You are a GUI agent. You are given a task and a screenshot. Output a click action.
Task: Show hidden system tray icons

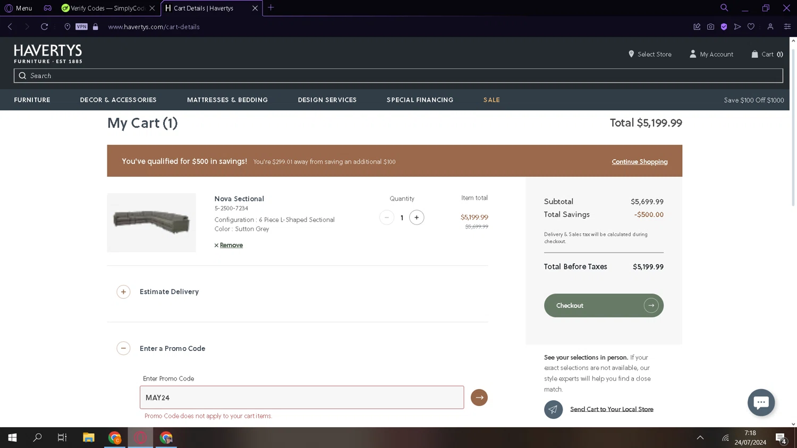[700, 437]
